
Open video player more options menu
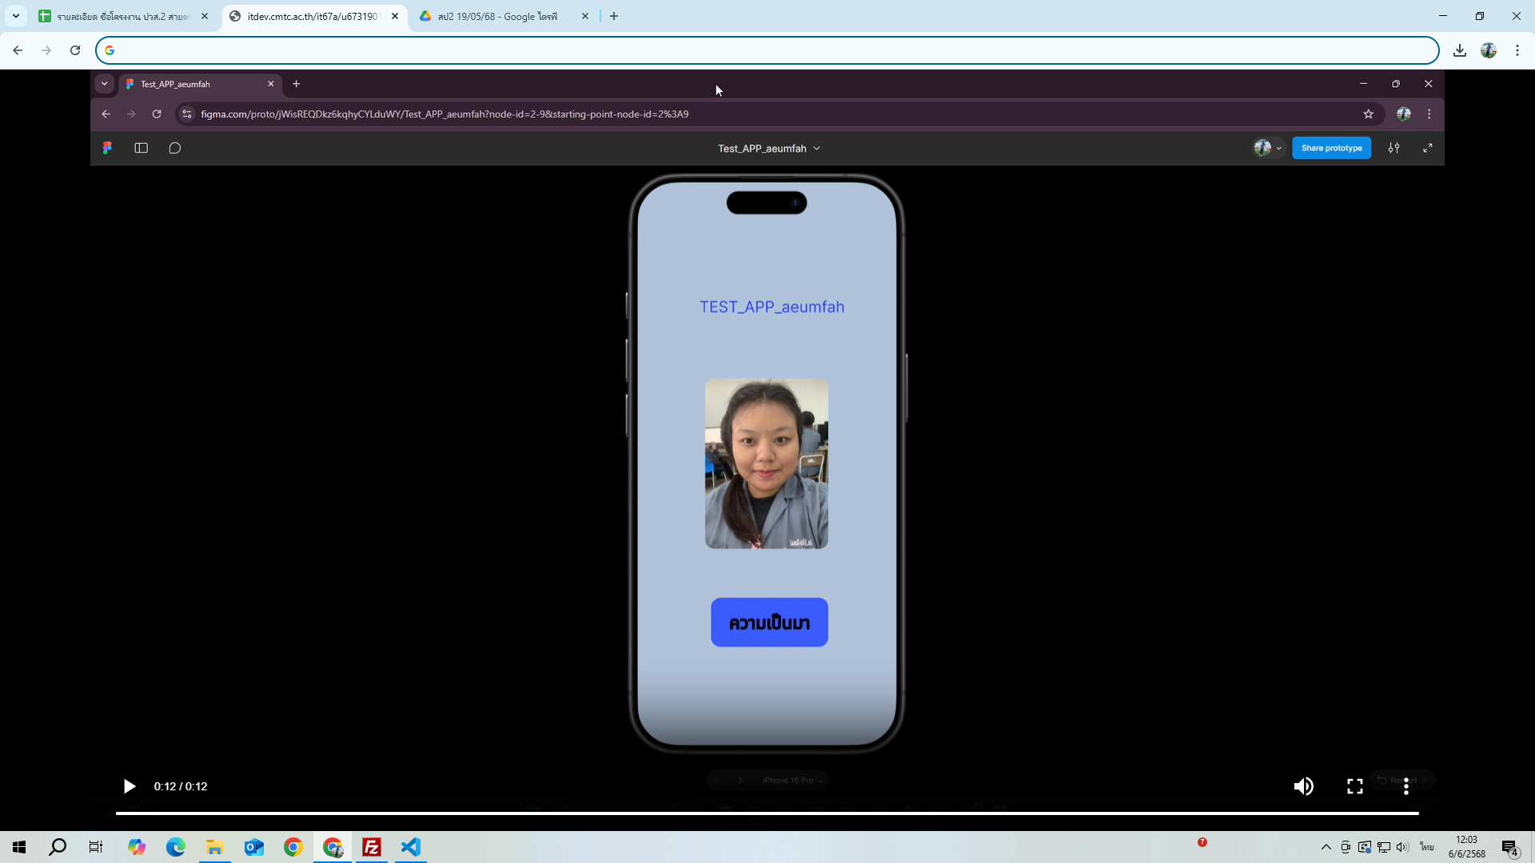pos(1406,786)
